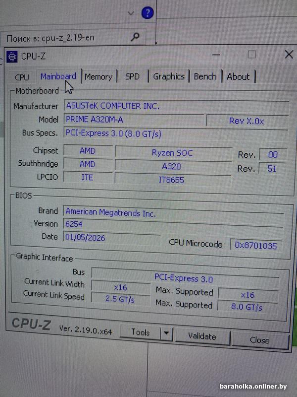Expand the ribbon chevron in Explorer
Image resolution: width=297 pixels, height=397 pixels.
pos(131,13)
